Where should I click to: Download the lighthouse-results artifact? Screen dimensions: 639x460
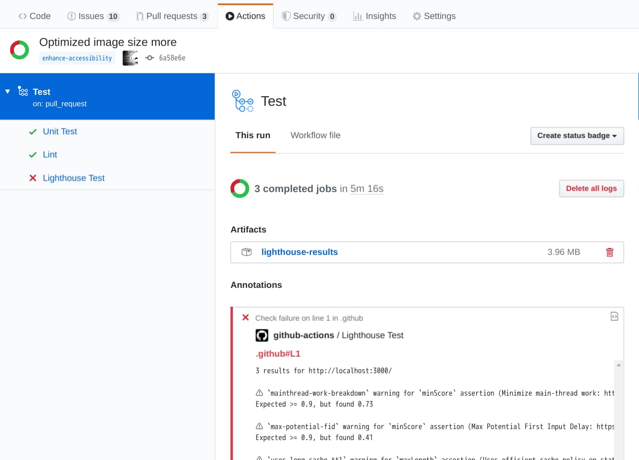[300, 252]
